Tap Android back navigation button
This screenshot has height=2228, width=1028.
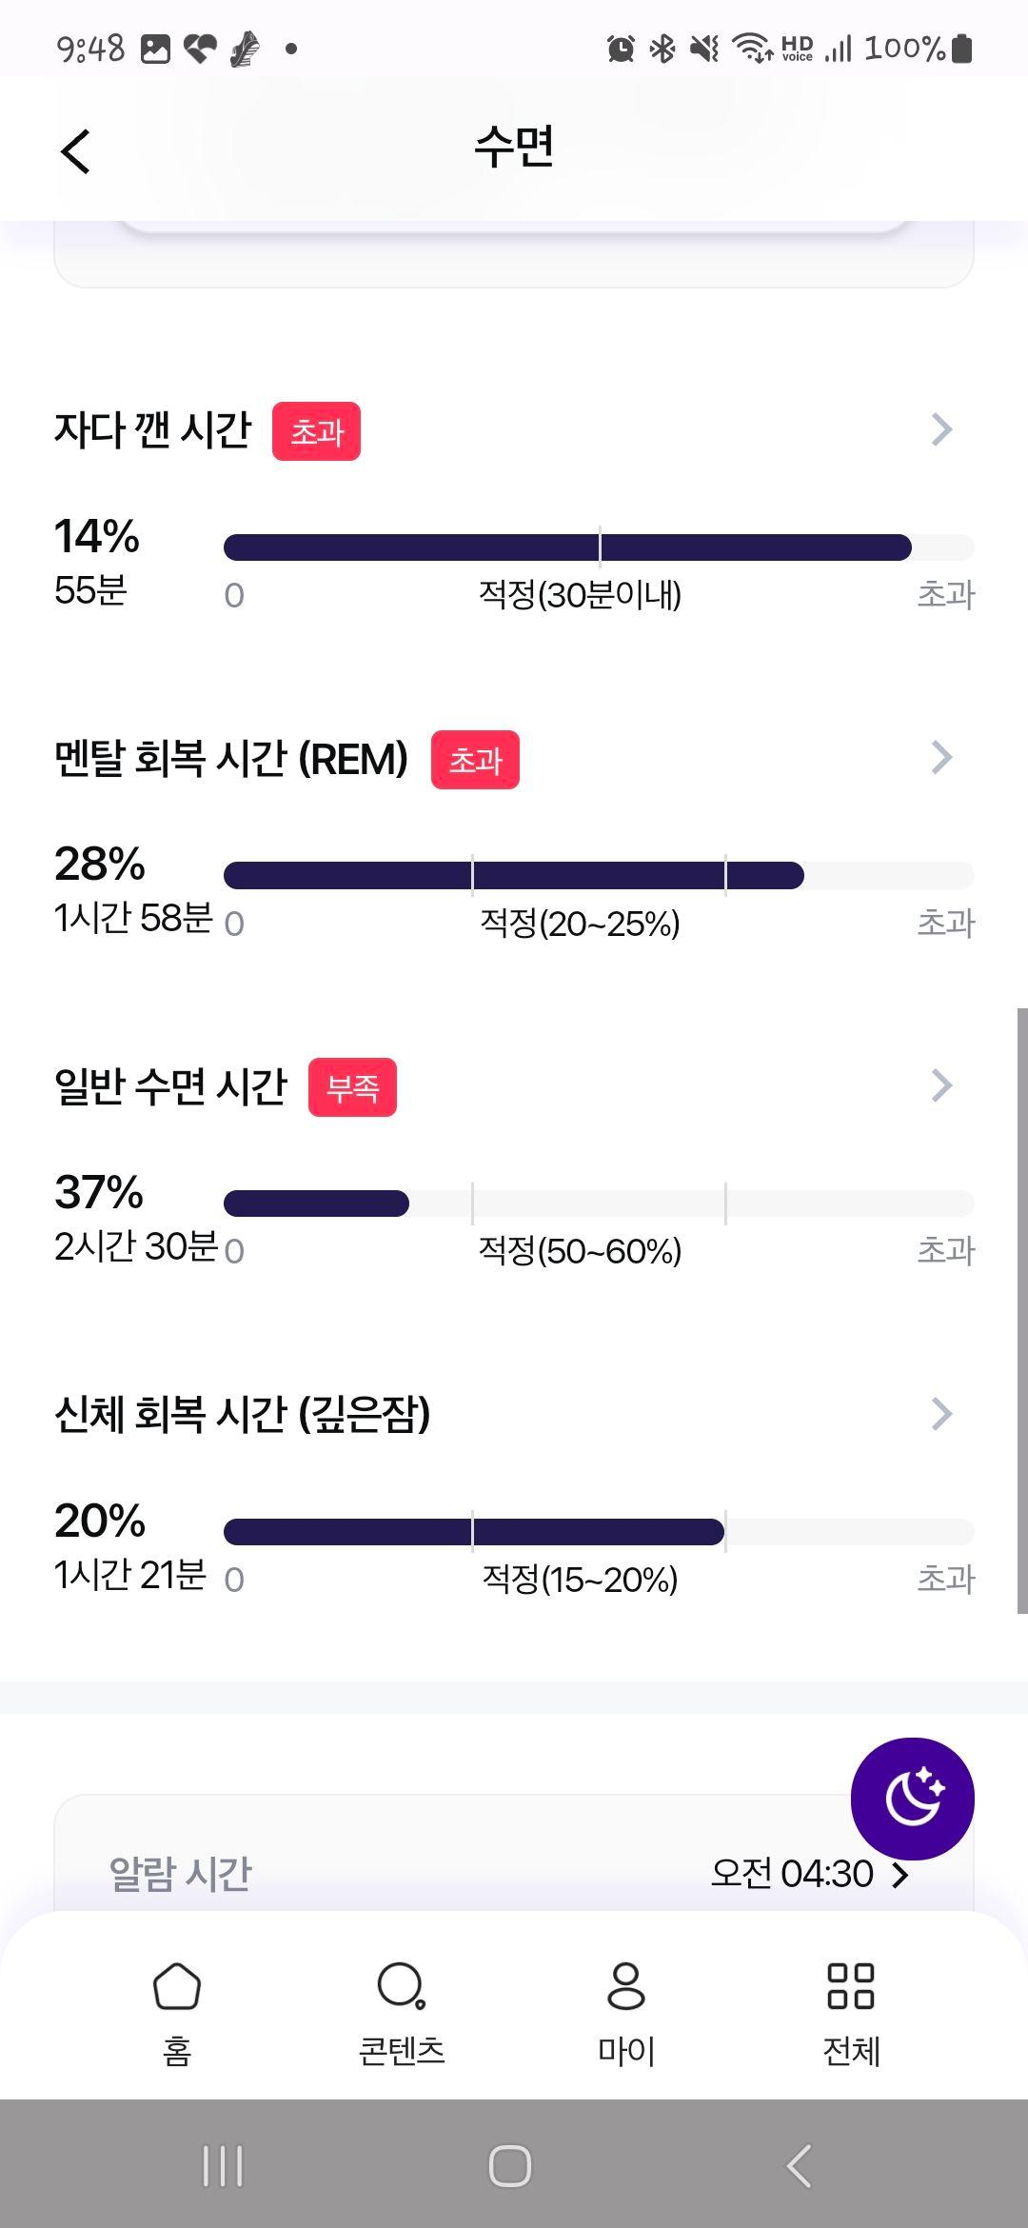coord(800,2166)
